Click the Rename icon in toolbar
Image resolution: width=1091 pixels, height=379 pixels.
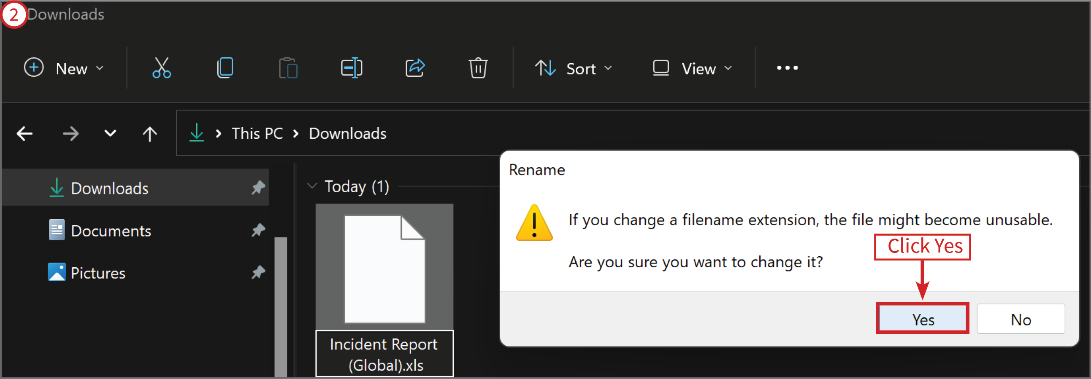[x=352, y=68]
